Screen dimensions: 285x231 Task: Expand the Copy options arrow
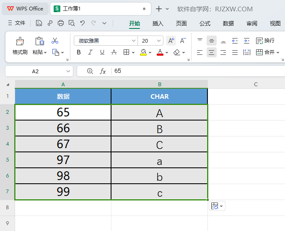[x=62, y=53]
